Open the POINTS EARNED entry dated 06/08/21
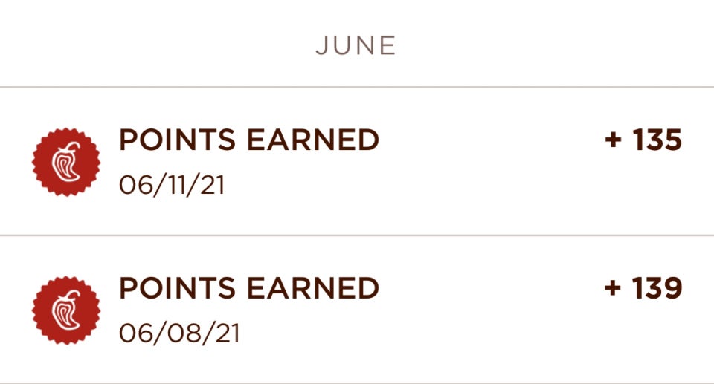Image resolution: width=714 pixels, height=384 pixels. [357, 310]
